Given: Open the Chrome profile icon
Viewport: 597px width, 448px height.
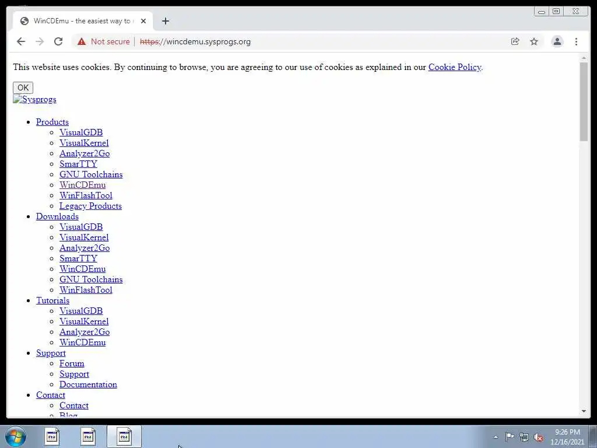Looking at the screenshot, I should [x=557, y=41].
